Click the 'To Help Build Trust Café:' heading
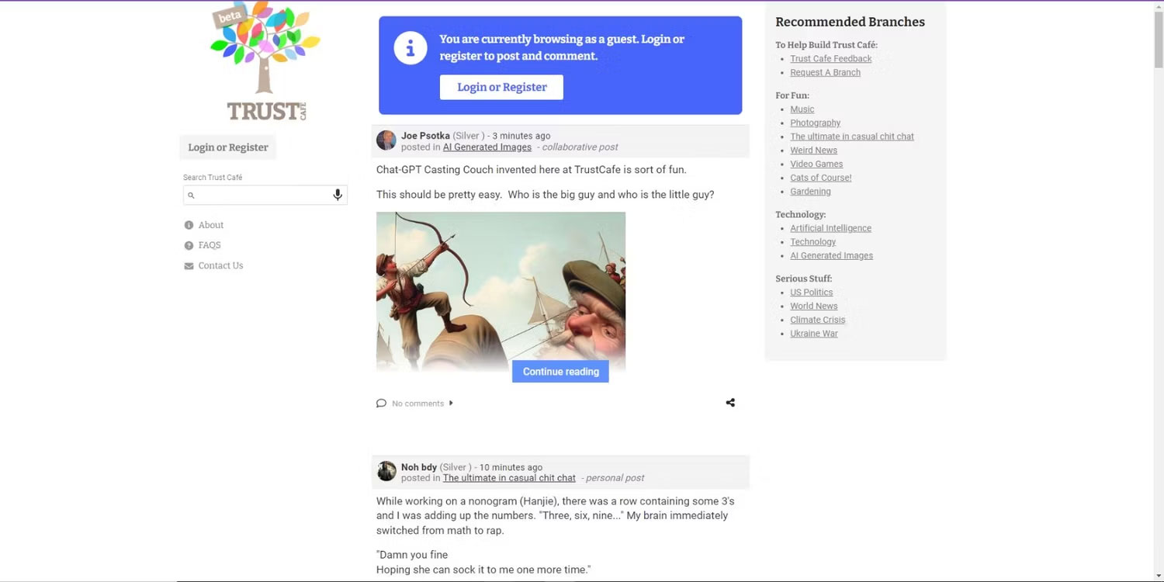 [x=826, y=45]
